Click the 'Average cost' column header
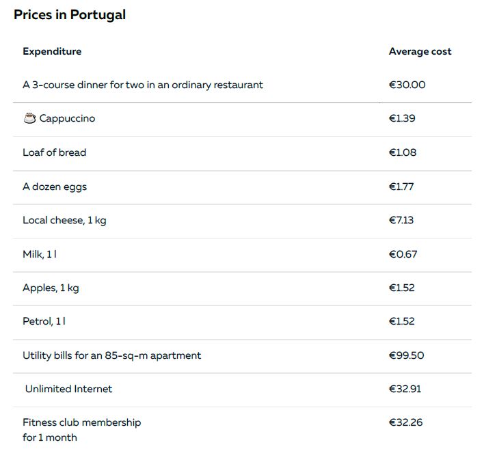 tap(420, 51)
